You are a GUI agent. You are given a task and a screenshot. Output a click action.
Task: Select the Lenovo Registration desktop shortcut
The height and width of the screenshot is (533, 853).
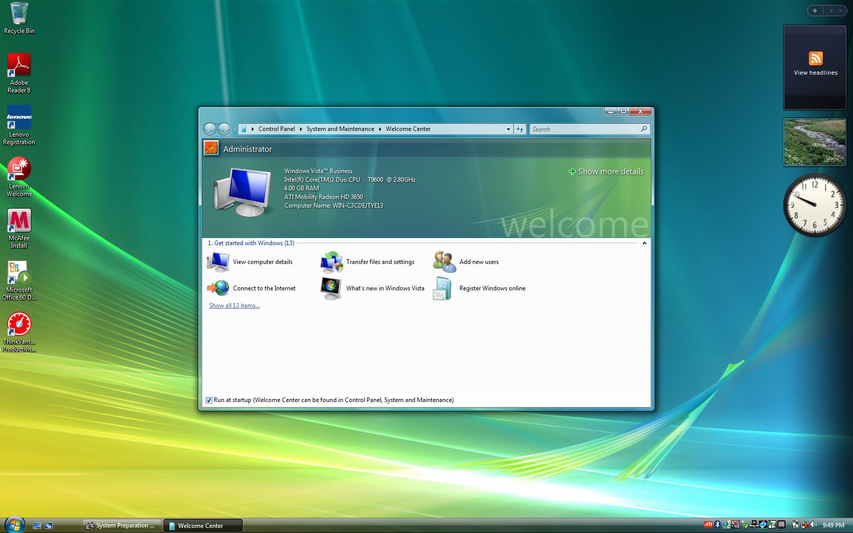coord(19,125)
